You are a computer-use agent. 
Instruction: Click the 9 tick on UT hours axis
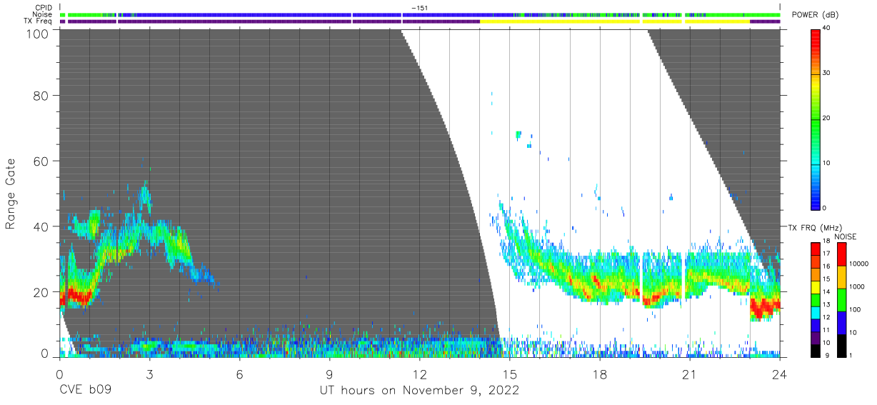pyautogui.click(x=329, y=374)
